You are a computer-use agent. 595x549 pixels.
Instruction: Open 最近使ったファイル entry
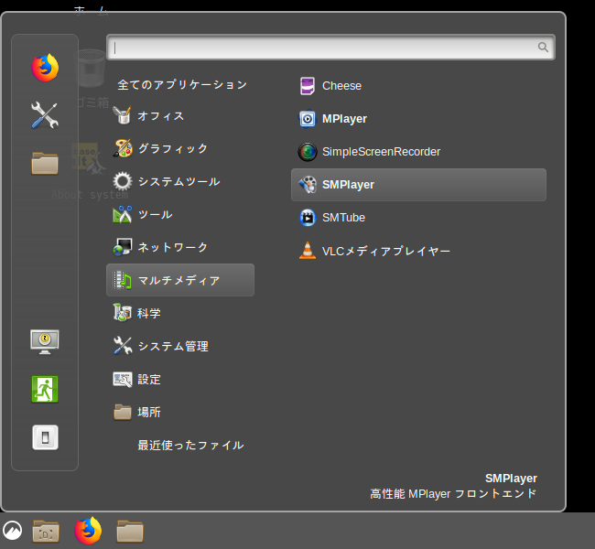[190, 445]
